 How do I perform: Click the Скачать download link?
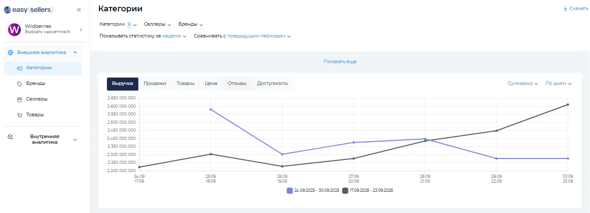click(576, 8)
